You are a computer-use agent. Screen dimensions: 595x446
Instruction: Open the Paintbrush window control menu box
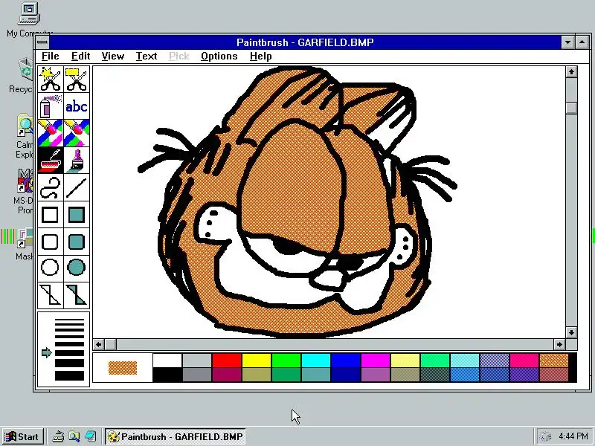42,42
